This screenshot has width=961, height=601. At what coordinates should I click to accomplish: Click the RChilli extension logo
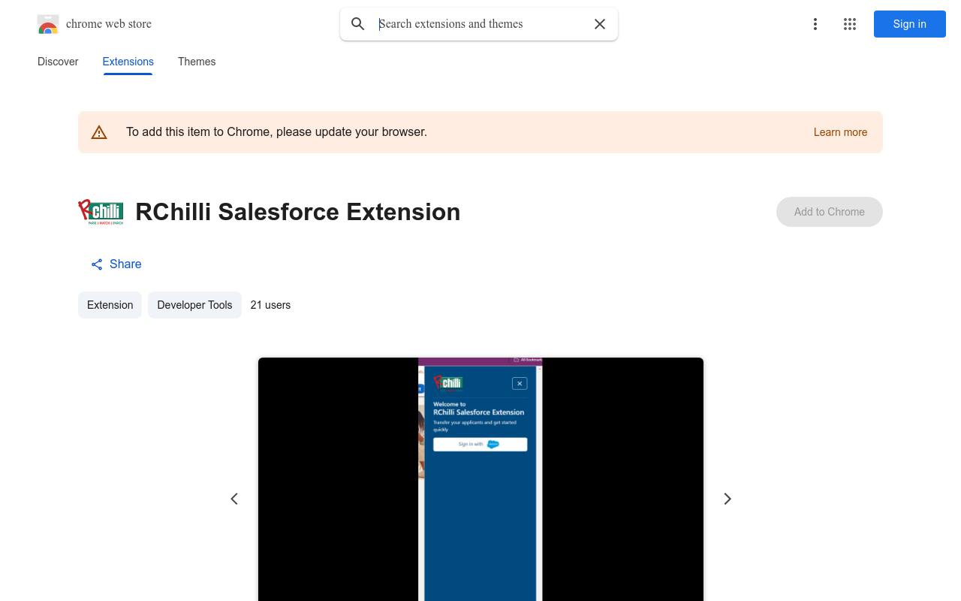point(101,212)
